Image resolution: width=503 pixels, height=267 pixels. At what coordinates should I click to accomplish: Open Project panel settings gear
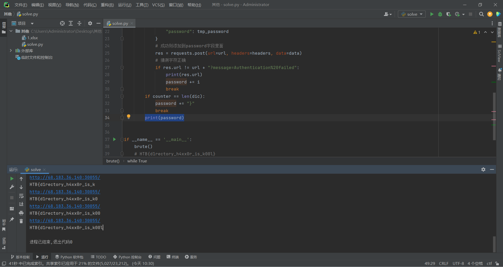(x=90, y=23)
